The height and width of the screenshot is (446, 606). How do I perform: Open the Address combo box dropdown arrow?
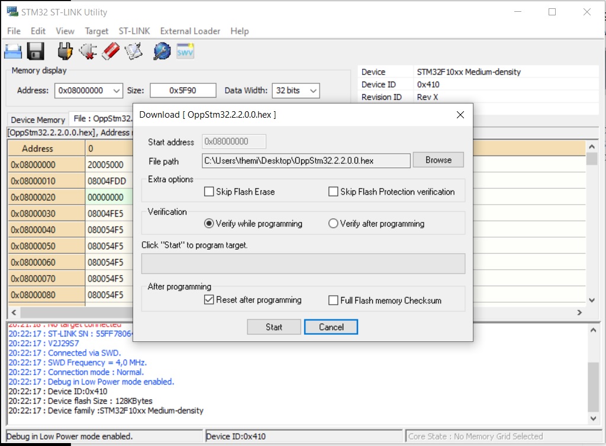[115, 91]
